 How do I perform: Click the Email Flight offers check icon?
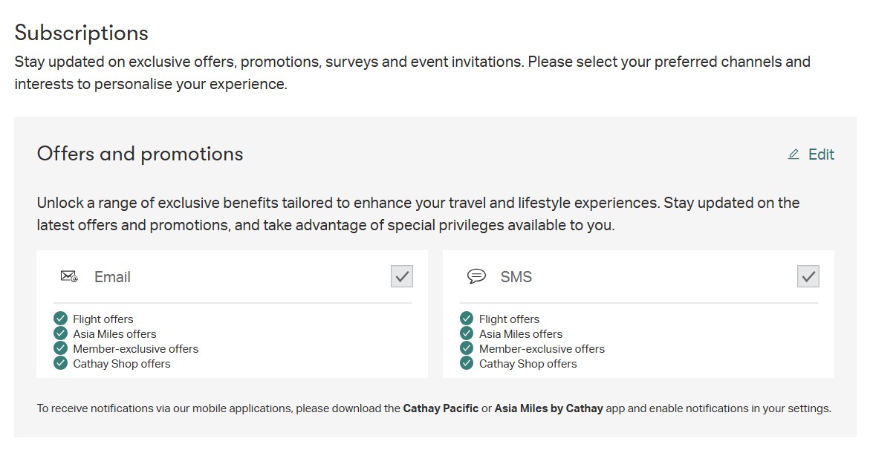[61, 319]
